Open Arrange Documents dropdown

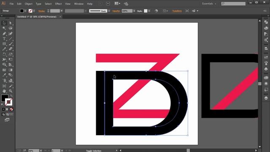[117, 3]
